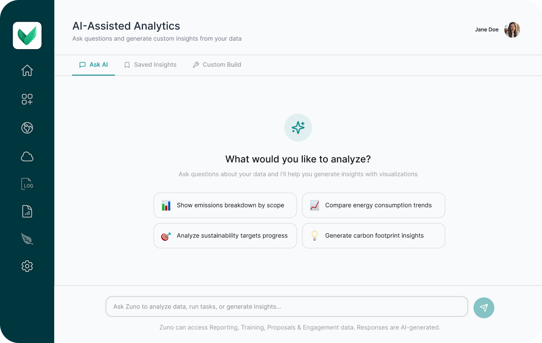Open settings gear icon in sidebar
The width and height of the screenshot is (542, 343).
(x=27, y=266)
